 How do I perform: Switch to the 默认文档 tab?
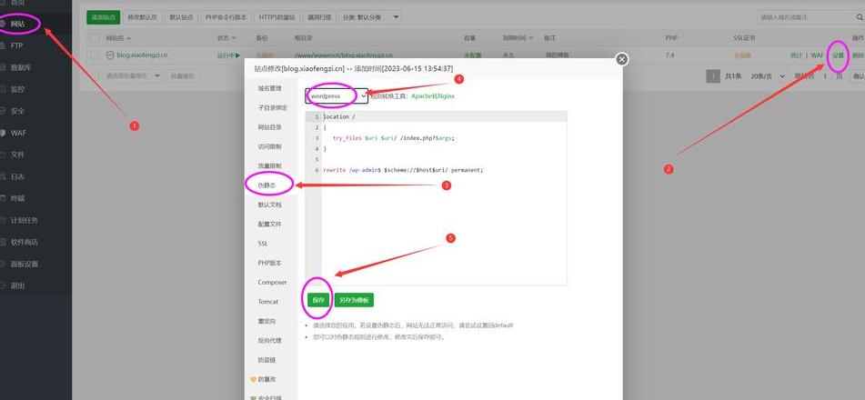270,205
